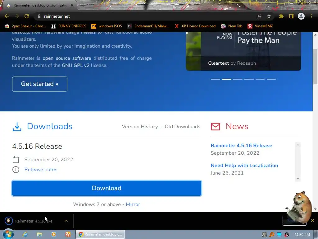Click the Downloads arrow icon

pos(17,126)
